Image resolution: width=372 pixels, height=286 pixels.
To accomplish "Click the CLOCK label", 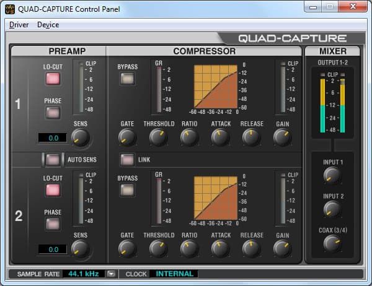I will point(136,274).
